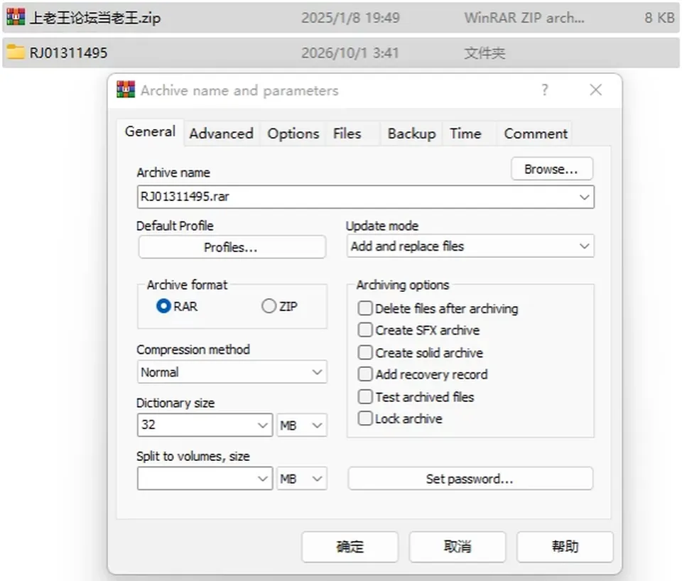Close the Archive name and parameters dialog

(x=595, y=89)
